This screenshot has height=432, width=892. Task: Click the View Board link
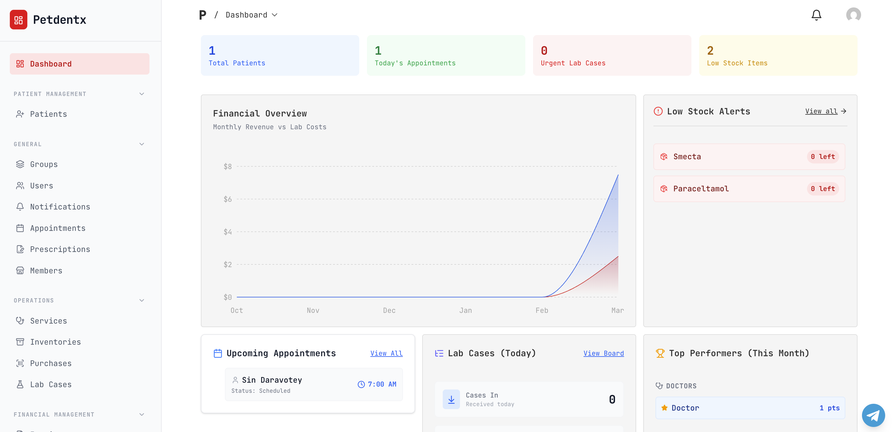point(603,353)
